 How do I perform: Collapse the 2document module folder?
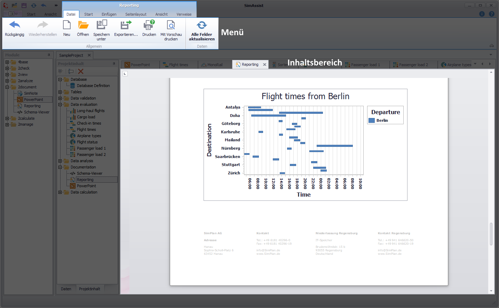click(7, 87)
